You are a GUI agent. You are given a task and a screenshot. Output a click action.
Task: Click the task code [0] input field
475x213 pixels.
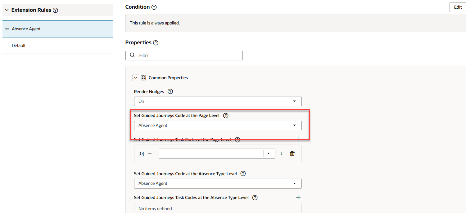[x=211, y=154]
